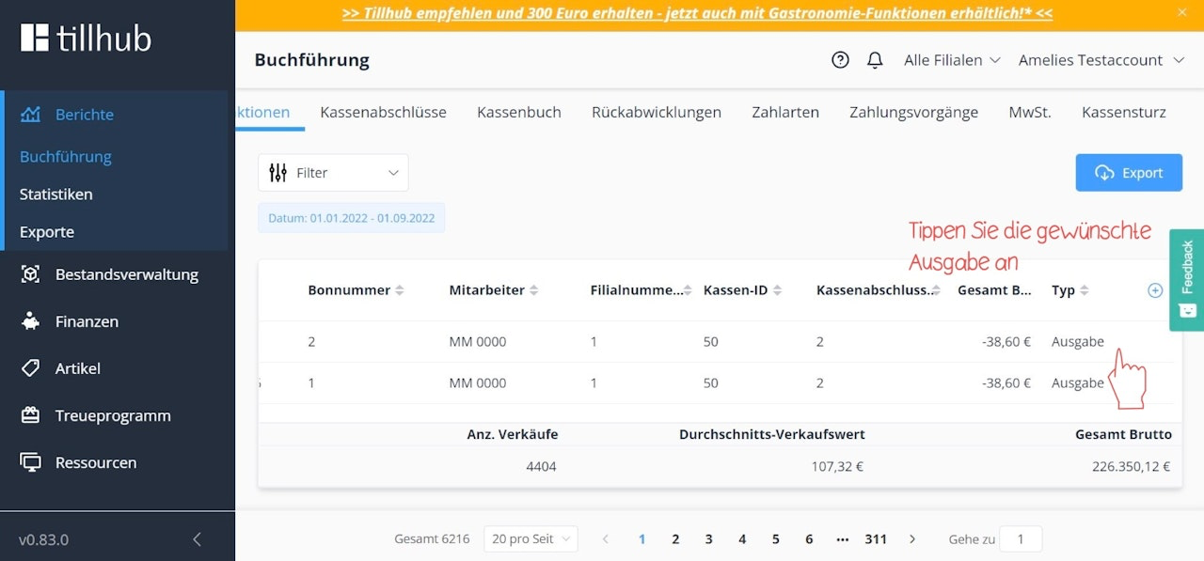Collapse the sidebar with the chevron
This screenshot has height=561, width=1204.
click(197, 539)
